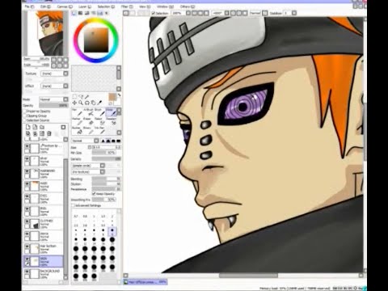Open the simple circle brush shape dropdown

(x=88, y=166)
